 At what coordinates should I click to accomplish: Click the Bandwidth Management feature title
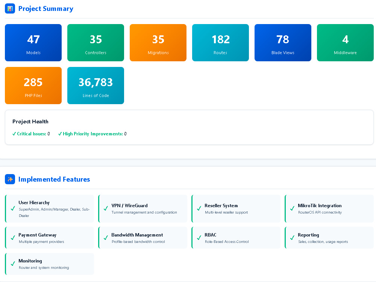[137, 235]
